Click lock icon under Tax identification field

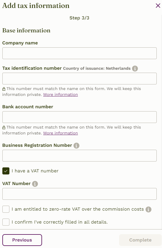pyautogui.click(x=4, y=89)
